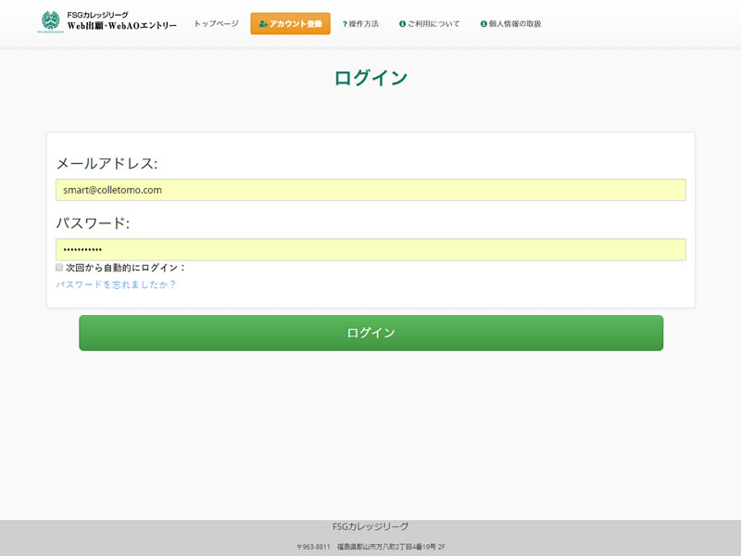Click the question mark icon beside 操作方法

[x=345, y=24]
